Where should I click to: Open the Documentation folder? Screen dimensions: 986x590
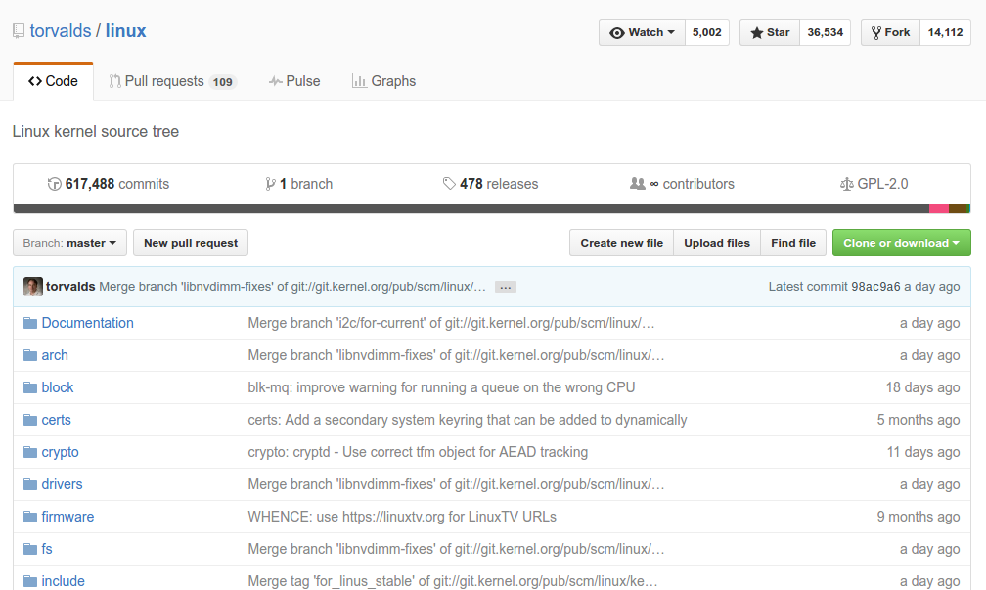(87, 323)
